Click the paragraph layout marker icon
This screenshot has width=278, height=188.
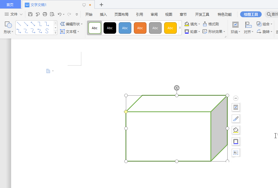coord(48,71)
